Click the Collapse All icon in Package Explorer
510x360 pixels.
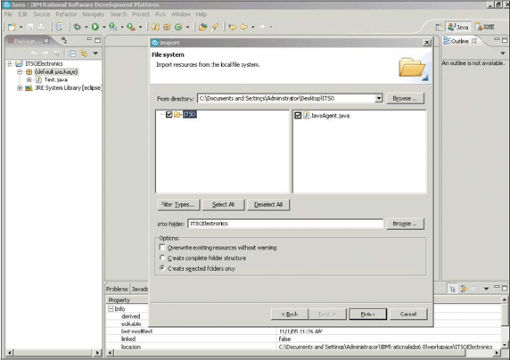tap(72, 53)
